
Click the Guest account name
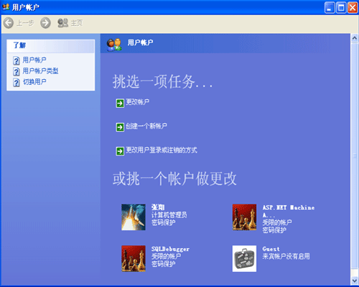[x=271, y=249]
